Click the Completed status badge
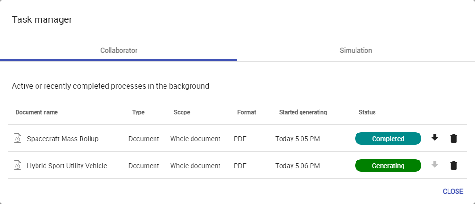This screenshot has height=204, width=475. coord(388,139)
